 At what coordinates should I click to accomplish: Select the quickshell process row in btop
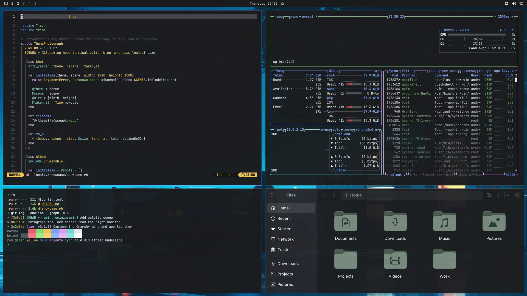point(450,84)
